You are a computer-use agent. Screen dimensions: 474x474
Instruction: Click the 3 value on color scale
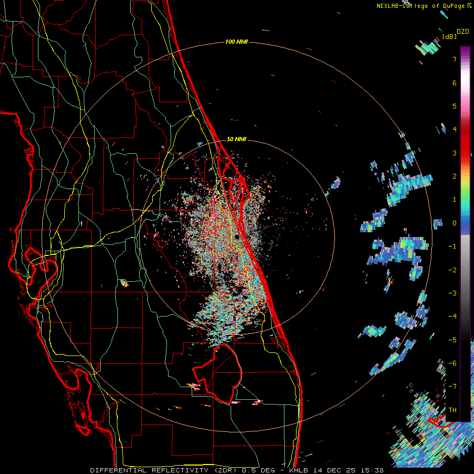coord(455,153)
